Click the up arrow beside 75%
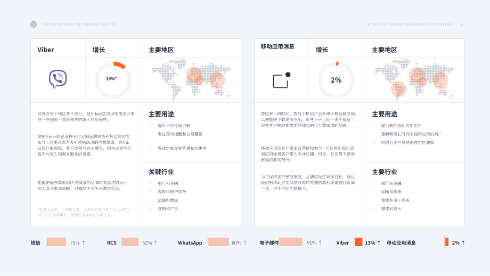The image size is (490, 276). 84,243
